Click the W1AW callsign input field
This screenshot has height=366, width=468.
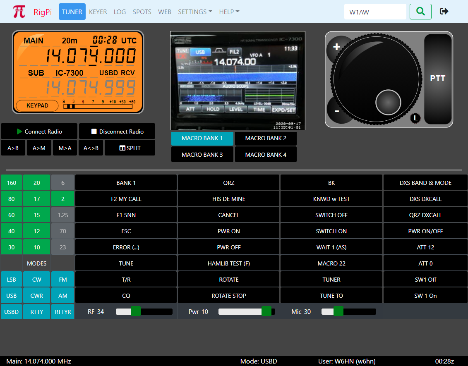(375, 12)
